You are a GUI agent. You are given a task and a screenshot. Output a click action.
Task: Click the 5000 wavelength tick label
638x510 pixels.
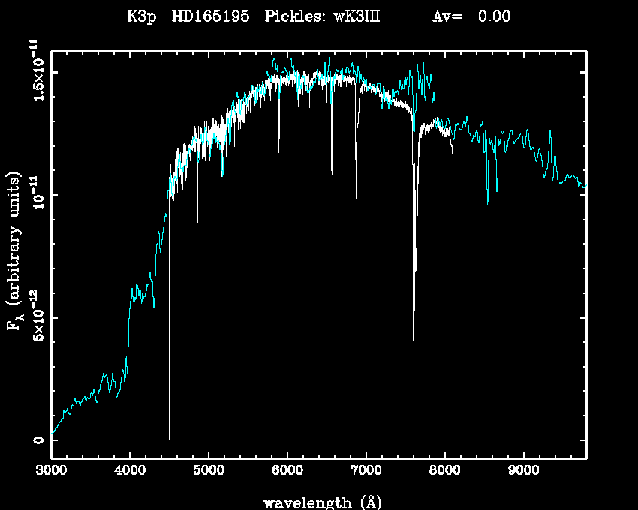tap(209, 471)
